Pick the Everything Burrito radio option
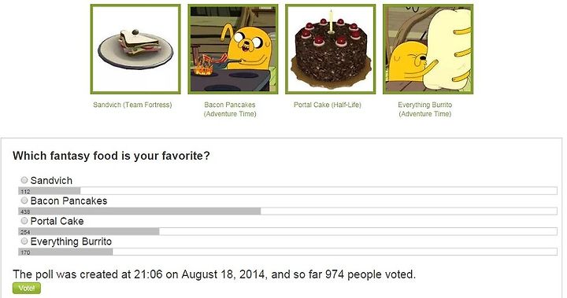567x298 pixels. (x=24, y=241)
